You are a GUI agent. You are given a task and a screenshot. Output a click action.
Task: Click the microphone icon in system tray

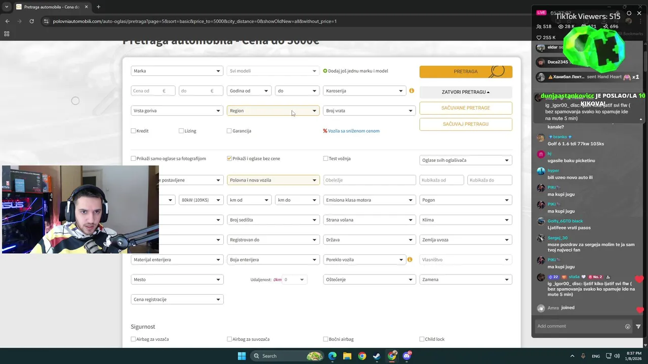point(583,356)
